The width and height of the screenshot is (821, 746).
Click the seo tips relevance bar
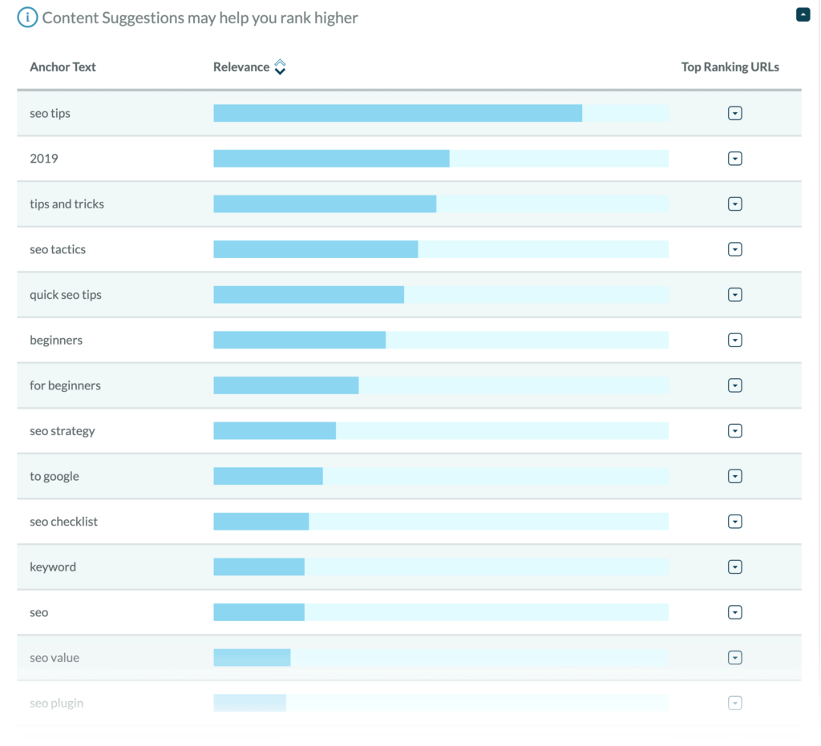coord(397,114)
